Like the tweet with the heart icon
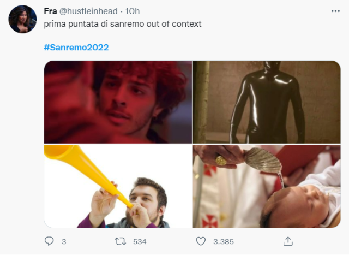 tap(201, 241)
